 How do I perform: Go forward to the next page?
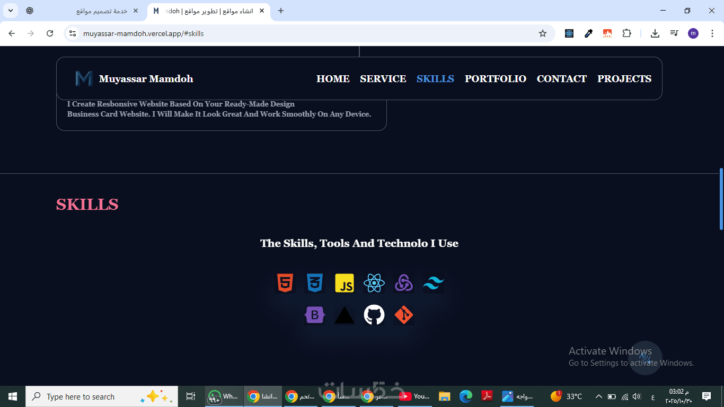(x=31, y=33)
